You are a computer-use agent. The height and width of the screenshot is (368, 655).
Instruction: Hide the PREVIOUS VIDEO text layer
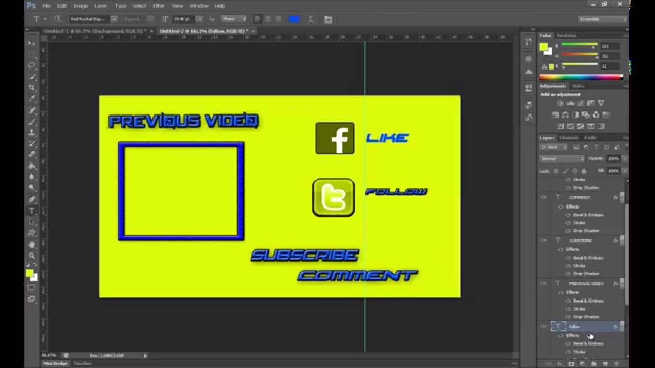click(x=543, y=283)
